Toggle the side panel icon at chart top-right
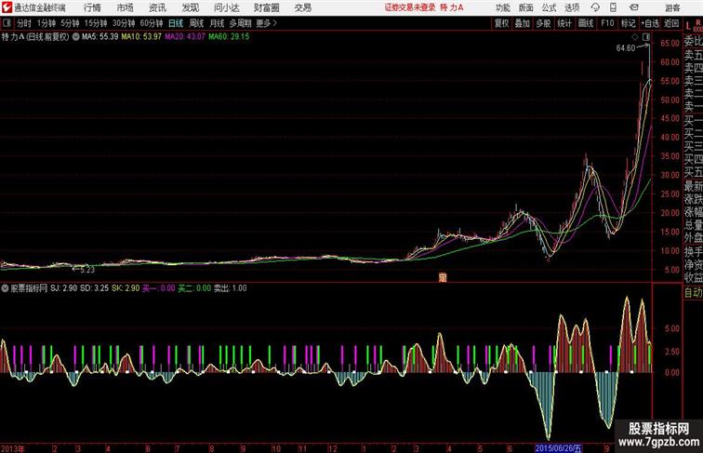703x453 pixels. pyautogui.click(x=646, y=37)
